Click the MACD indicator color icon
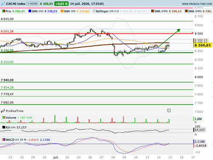The height and width of the screenshot is (160, 213). click(x=4, y=140)
